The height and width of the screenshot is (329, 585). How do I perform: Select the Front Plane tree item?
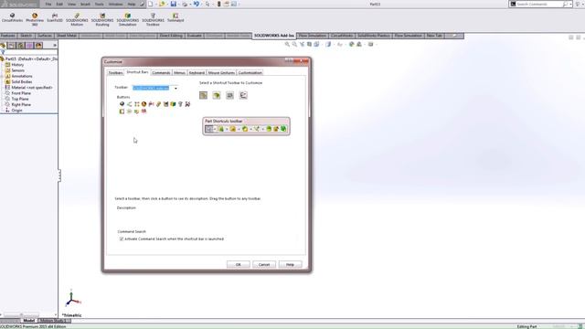point(21,93)
